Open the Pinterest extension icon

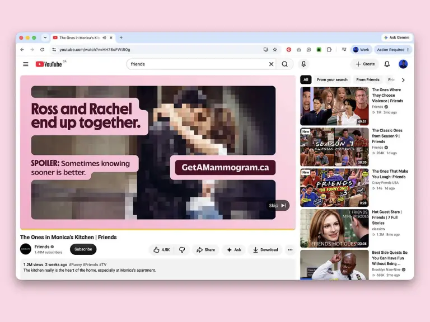click(x=289, y=50)
